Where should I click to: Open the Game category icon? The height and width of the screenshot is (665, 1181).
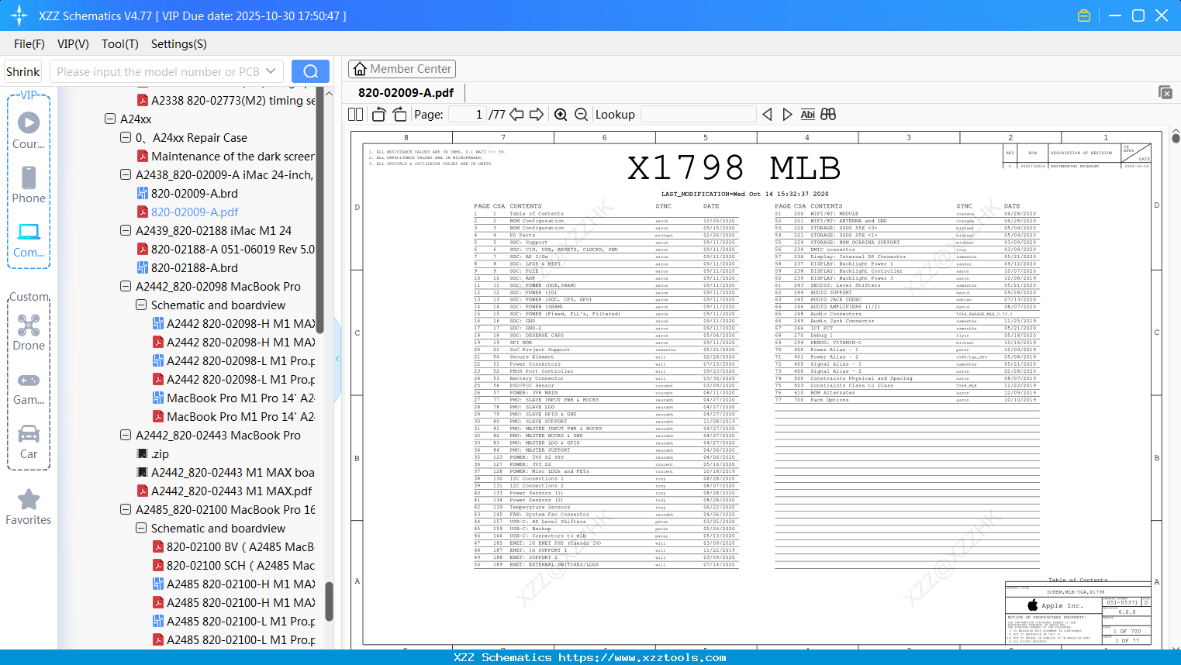click(29, 388)
